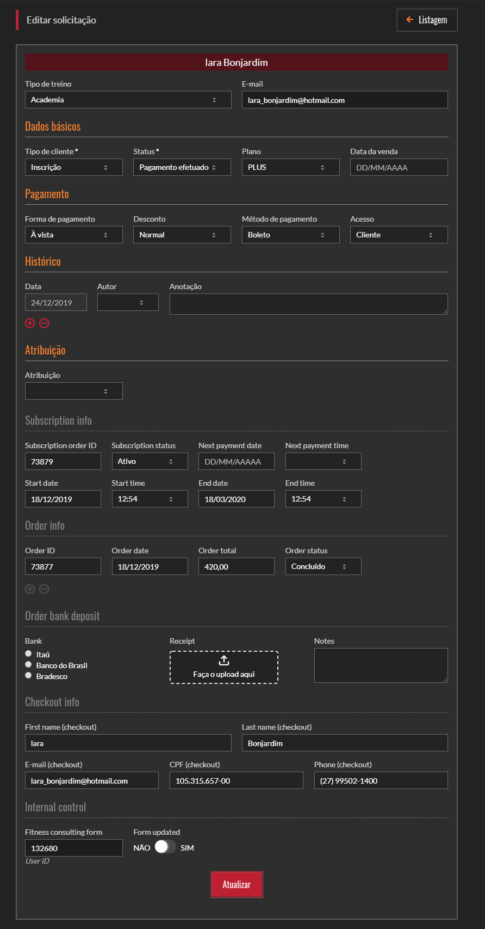This screenshot has width=485, height=929.
Task: Click the Atualizar button
Action: click(237, 884)
